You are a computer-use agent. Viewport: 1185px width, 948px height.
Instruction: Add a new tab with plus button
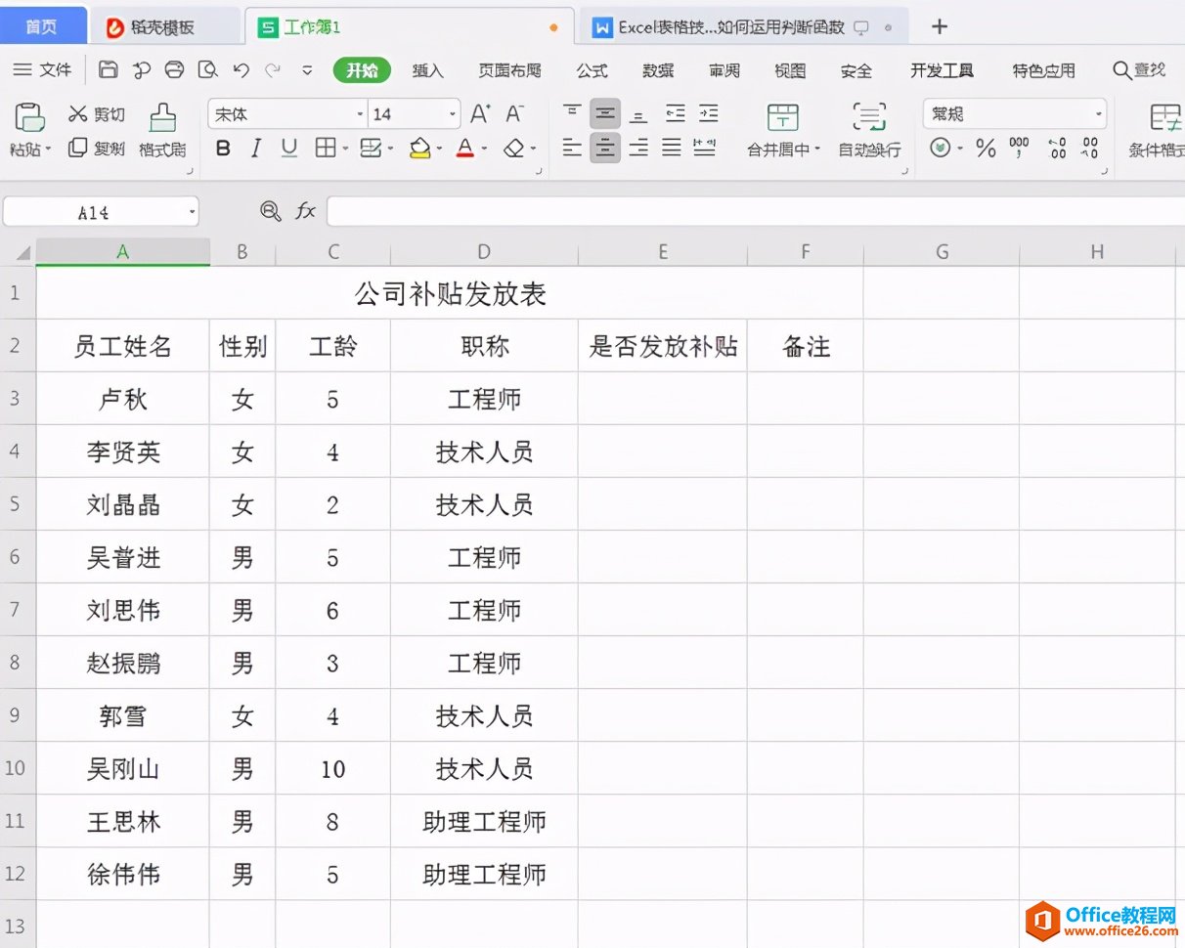939,26
